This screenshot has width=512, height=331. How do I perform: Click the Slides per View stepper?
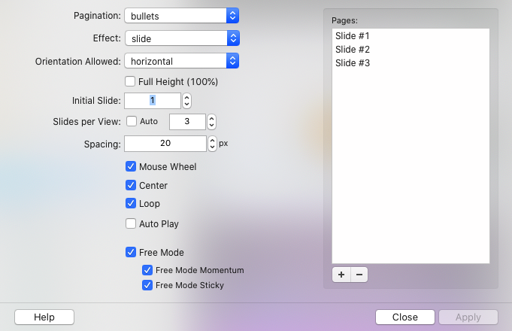(x=212, y=121)
